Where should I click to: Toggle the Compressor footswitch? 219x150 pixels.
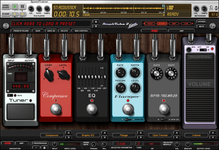[56, 109]
